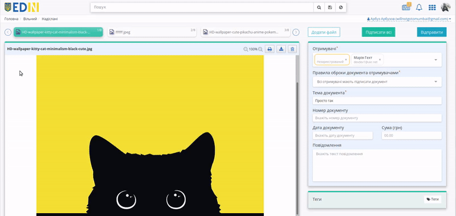Screen dimensions: 456x216
Task: Open the news icon with badge
Action: pos(406,7)
